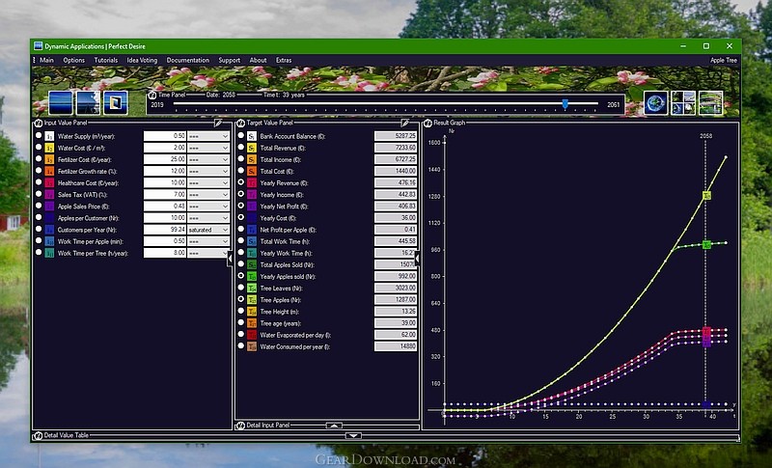Toggle the Total Work Time radio button
Screen dimensions: 772x468
[240, 240]
